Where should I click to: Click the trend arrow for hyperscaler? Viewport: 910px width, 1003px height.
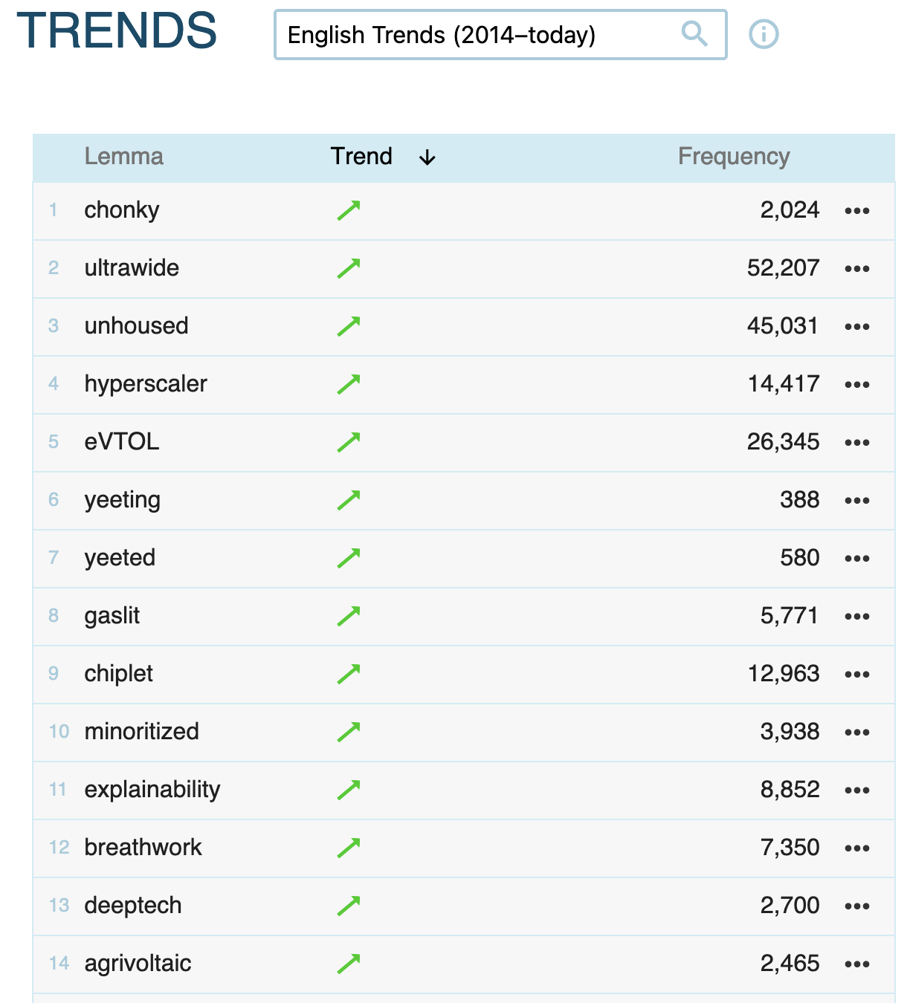tap(349, 384)
